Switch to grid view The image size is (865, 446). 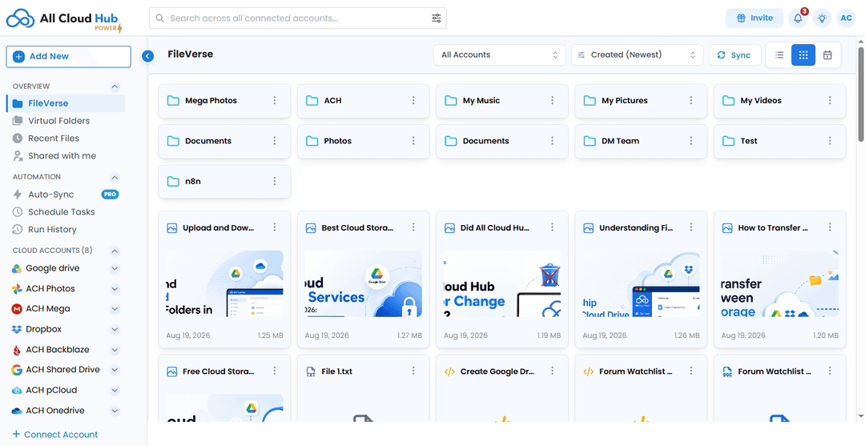803,55
